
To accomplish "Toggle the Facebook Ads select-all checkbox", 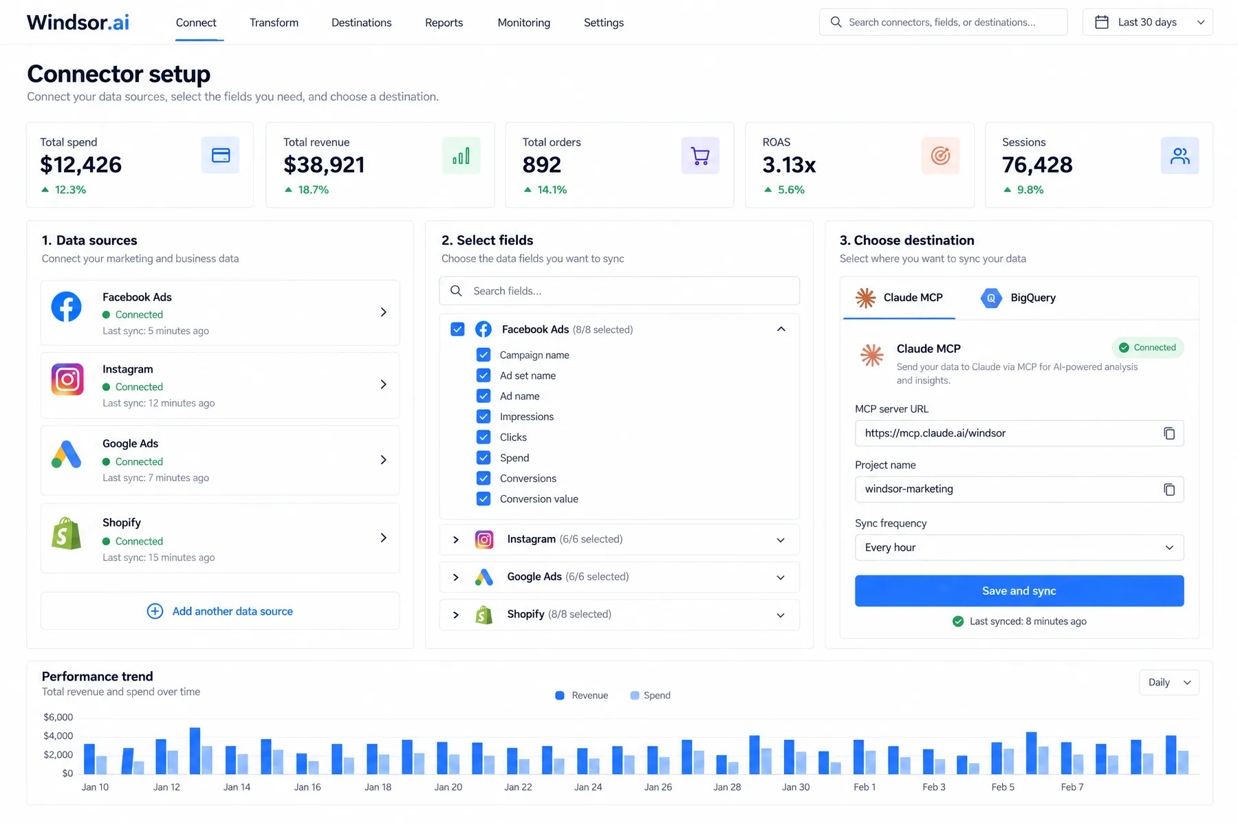I will [457, 329].
